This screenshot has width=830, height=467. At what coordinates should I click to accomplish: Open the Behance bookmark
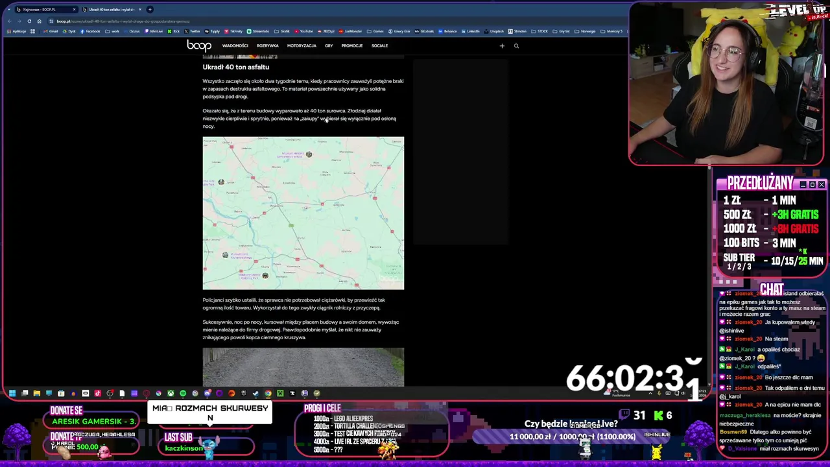[x=447, y=31]
